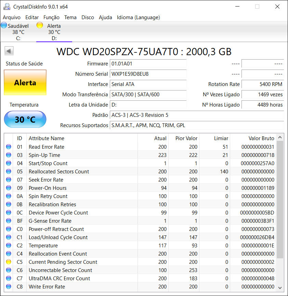Click the raw value 00000003B3F1

coord(258,221)
